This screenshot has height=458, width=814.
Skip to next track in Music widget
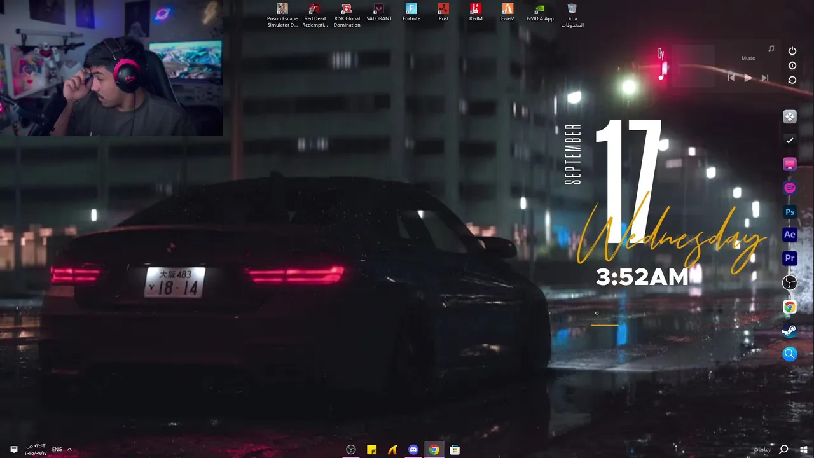coord(765,78)
